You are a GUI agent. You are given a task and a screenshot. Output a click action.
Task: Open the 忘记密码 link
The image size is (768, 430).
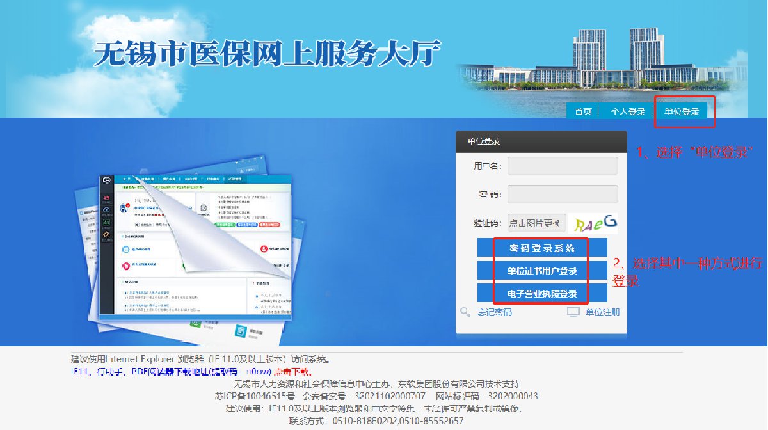coord(494,312)
